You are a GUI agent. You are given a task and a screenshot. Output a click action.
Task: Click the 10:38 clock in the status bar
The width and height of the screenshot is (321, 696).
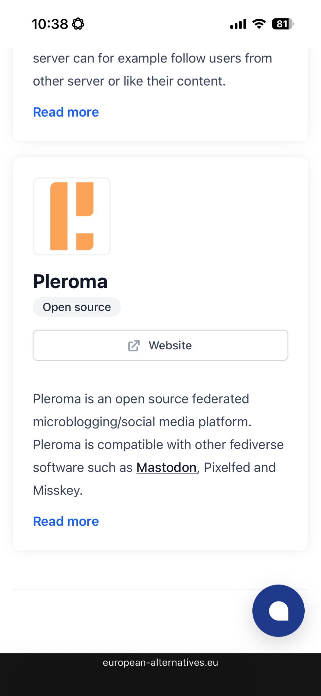50,24
